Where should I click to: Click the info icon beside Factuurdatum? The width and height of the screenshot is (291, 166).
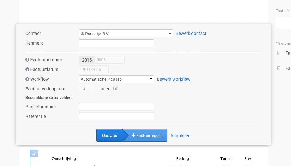pos(27,69)
